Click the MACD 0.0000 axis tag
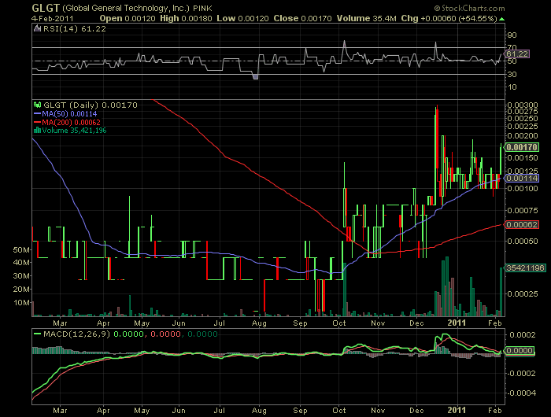The image size is (551, 417). [520, 351]
